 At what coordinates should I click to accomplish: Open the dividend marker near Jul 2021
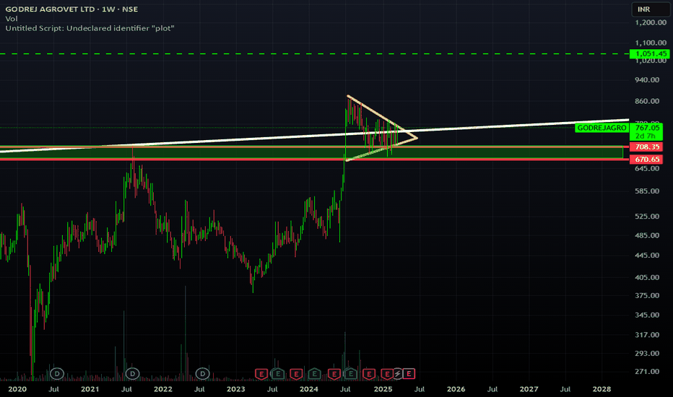coord(133,374)
